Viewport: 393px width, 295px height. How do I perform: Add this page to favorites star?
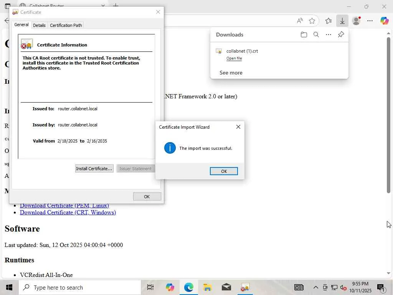point(312,21)
